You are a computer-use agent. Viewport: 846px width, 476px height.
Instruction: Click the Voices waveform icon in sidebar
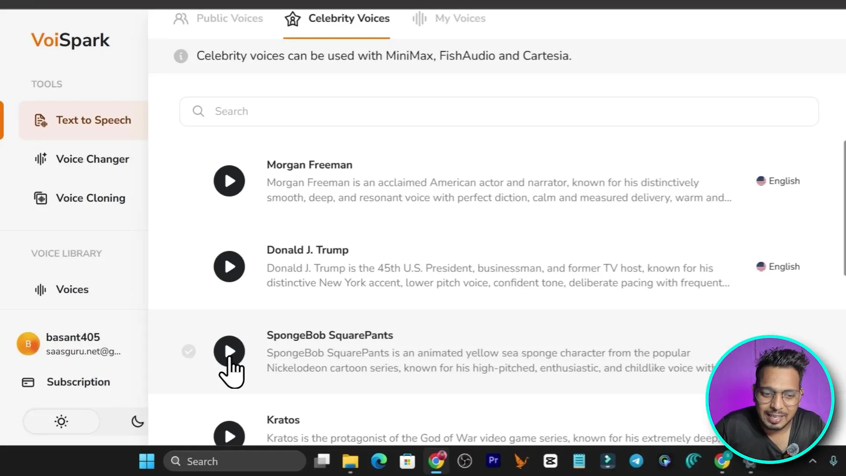(x=41, y=290)
